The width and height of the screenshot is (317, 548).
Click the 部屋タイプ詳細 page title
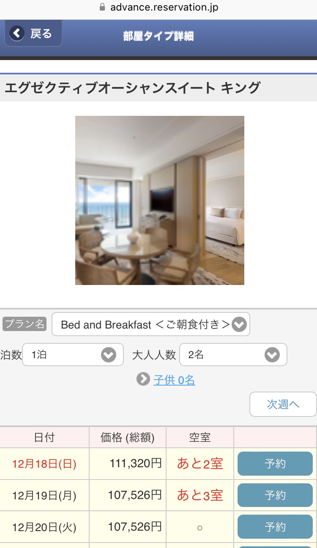tap(158, 36)
